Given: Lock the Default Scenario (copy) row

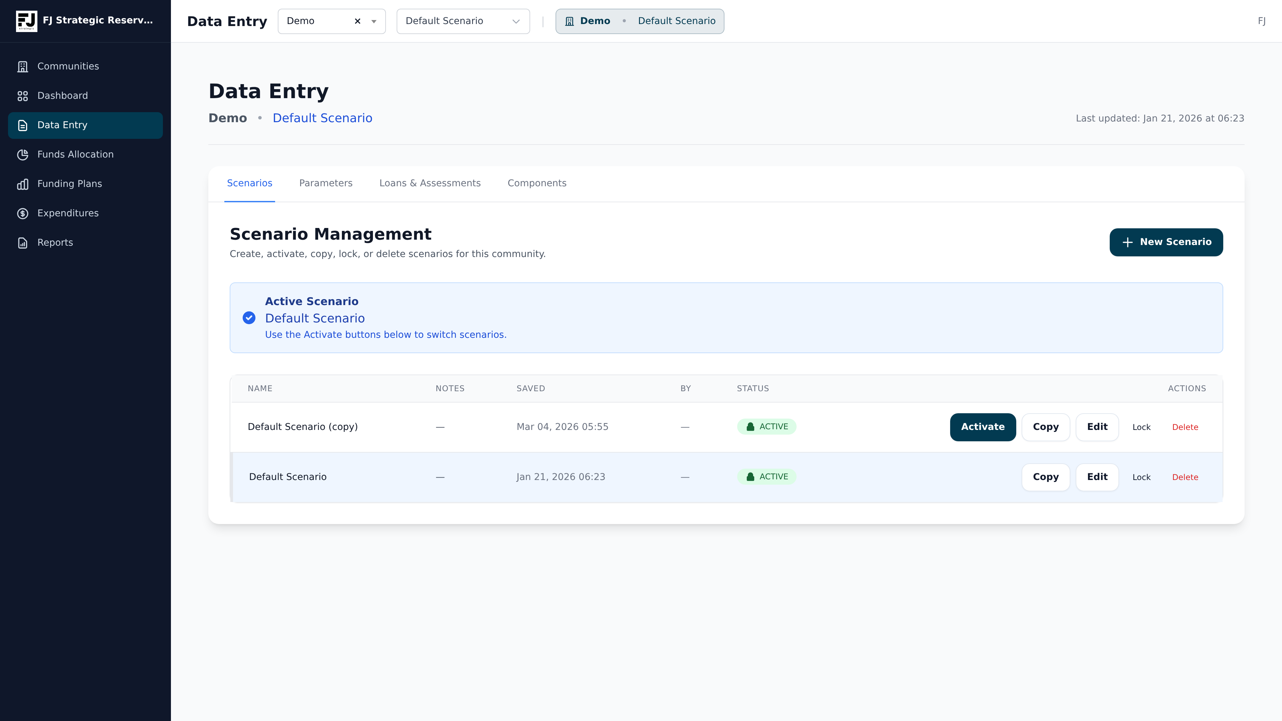Looking at the screenshot, I should pyautogui.click(x=1142, y=427).
